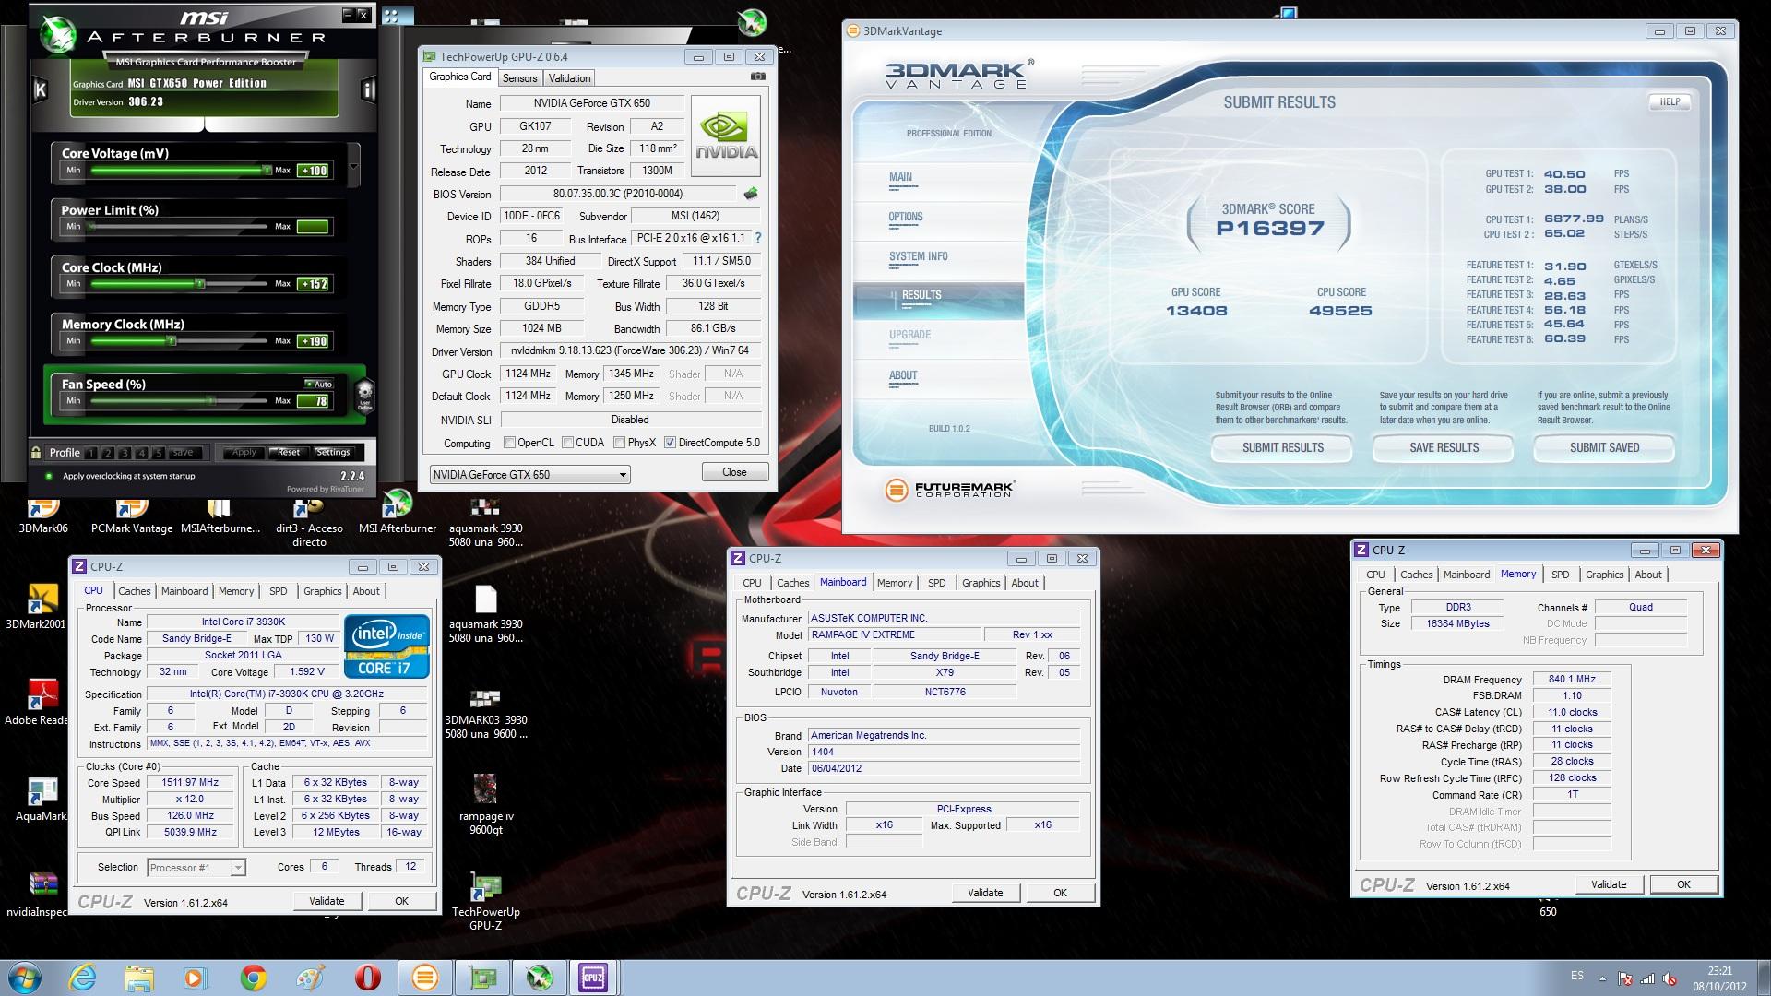Select Afterburner profile slot 1
Image resolution: width=1771 pixels, height=996 pixels.
pos(91,453)
